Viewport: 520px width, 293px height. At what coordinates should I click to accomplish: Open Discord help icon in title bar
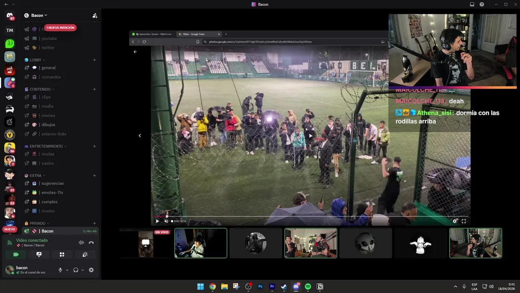[x=482, y=4]
